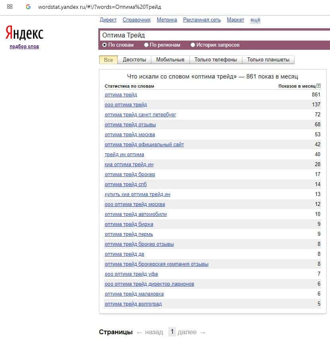Open ооо оптима трейд москва link
The height and width of the screenshot is (341, 330).
click(x=135, y=204)
